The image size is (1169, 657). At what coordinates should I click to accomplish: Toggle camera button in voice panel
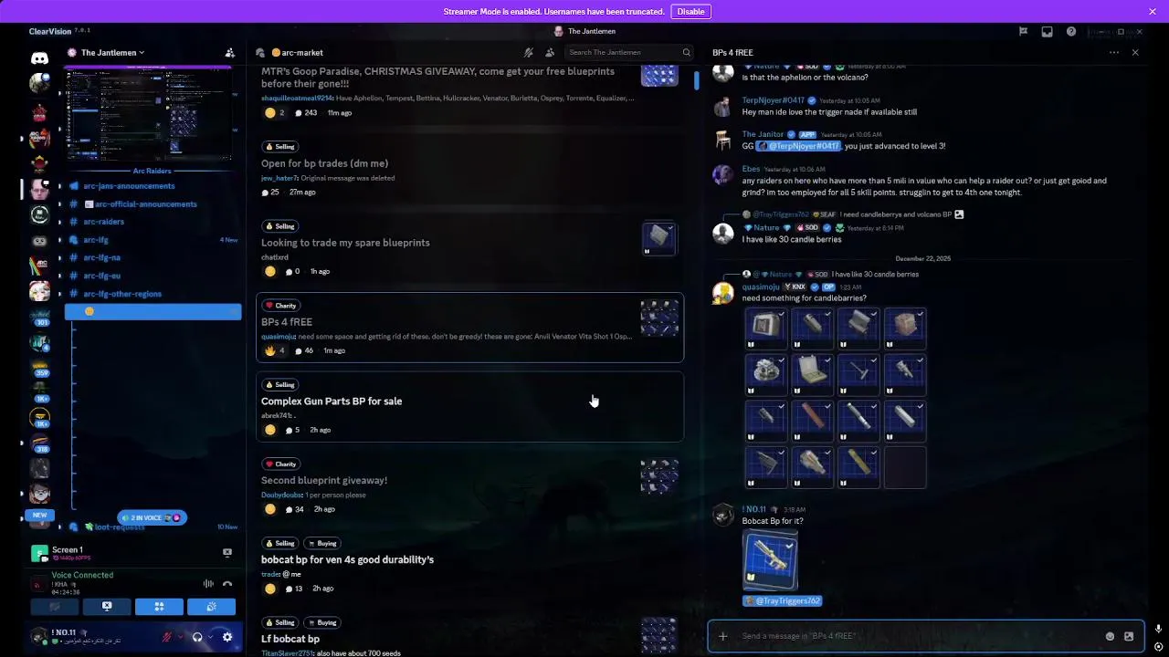pos(55,607)
